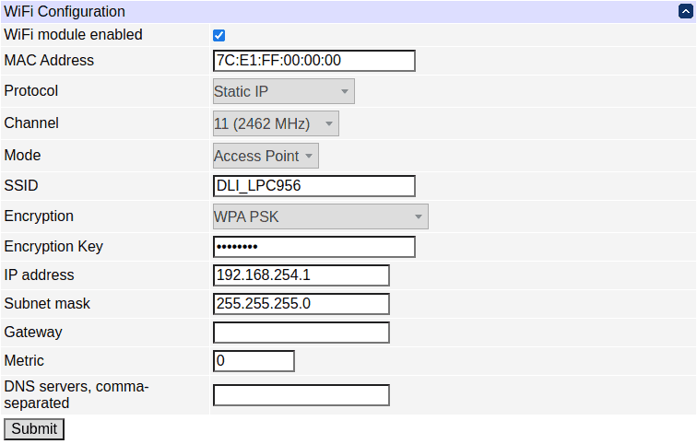Open the Channel dropdown showing 11 (2462 MHz)

tap(276, 123)
